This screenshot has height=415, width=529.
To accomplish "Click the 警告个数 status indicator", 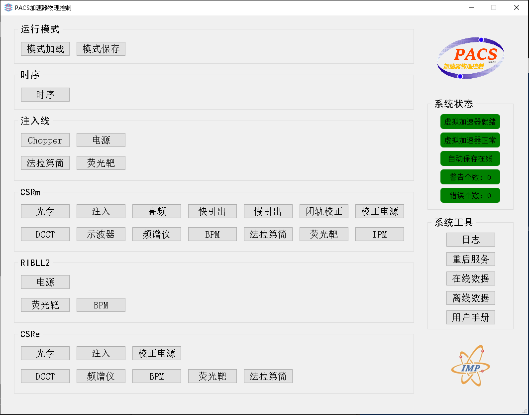I will coord(470,177).
